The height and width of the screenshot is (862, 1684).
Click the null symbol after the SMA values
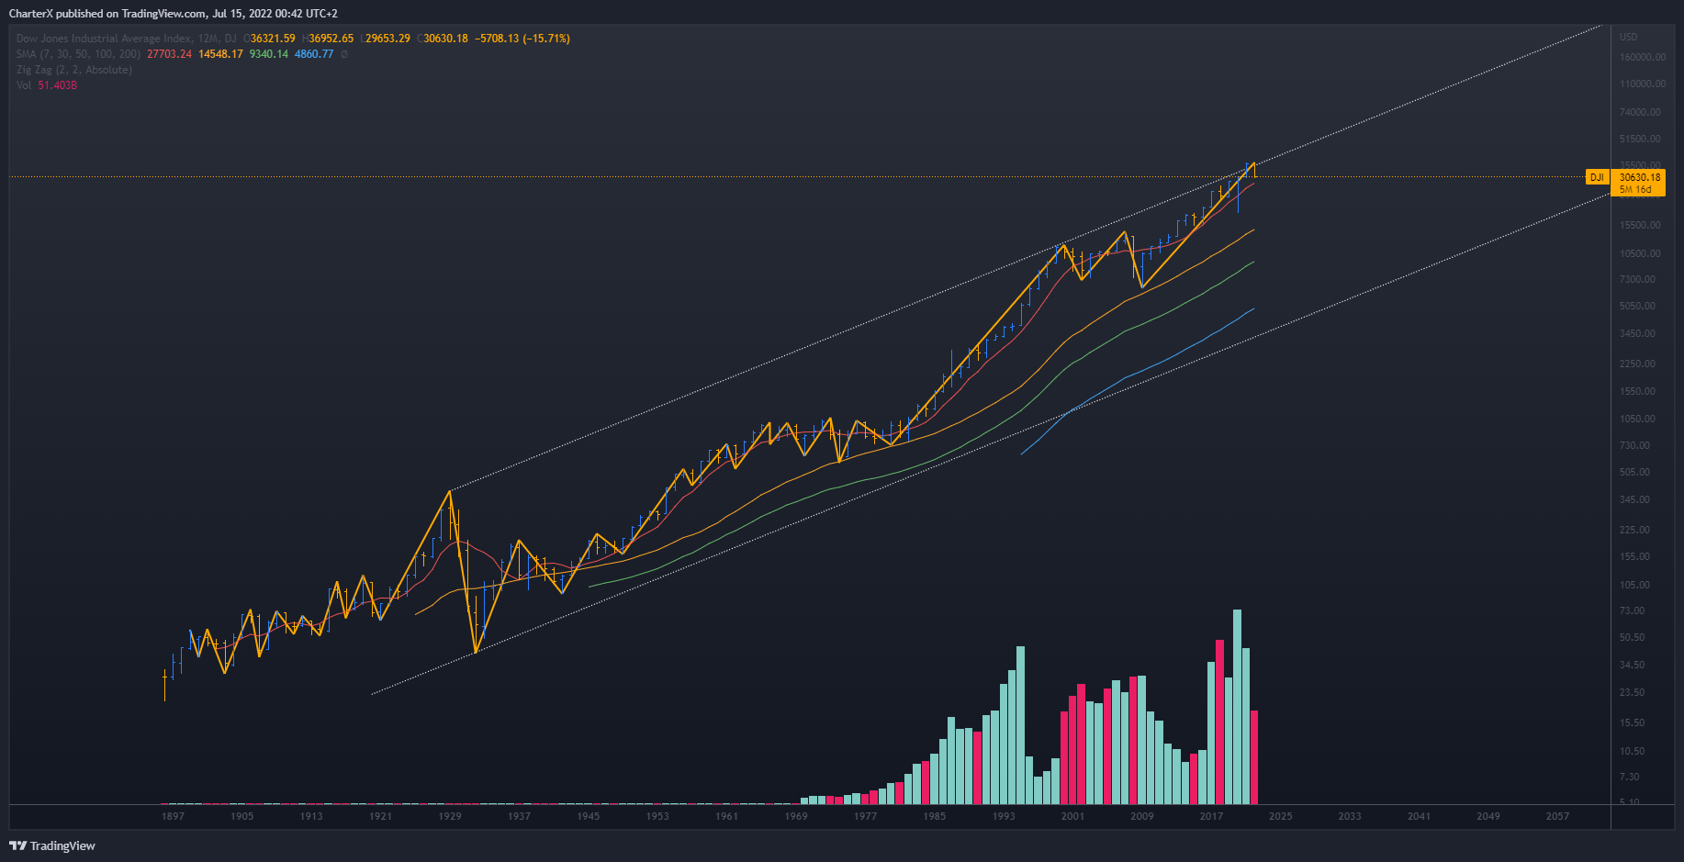[344, 54]
